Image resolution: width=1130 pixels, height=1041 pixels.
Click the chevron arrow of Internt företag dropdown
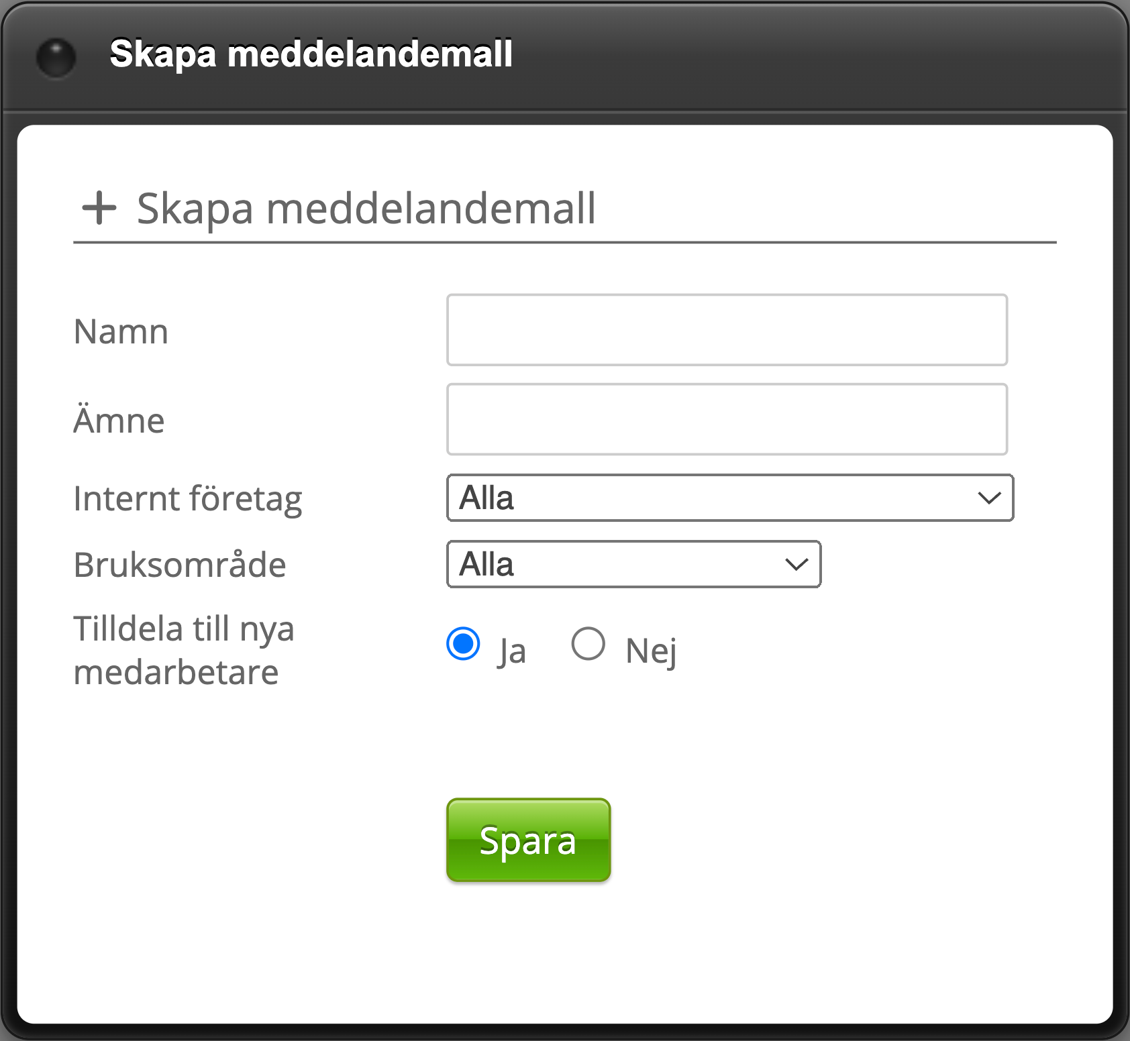pyautogui.click(x=989, y=498)
